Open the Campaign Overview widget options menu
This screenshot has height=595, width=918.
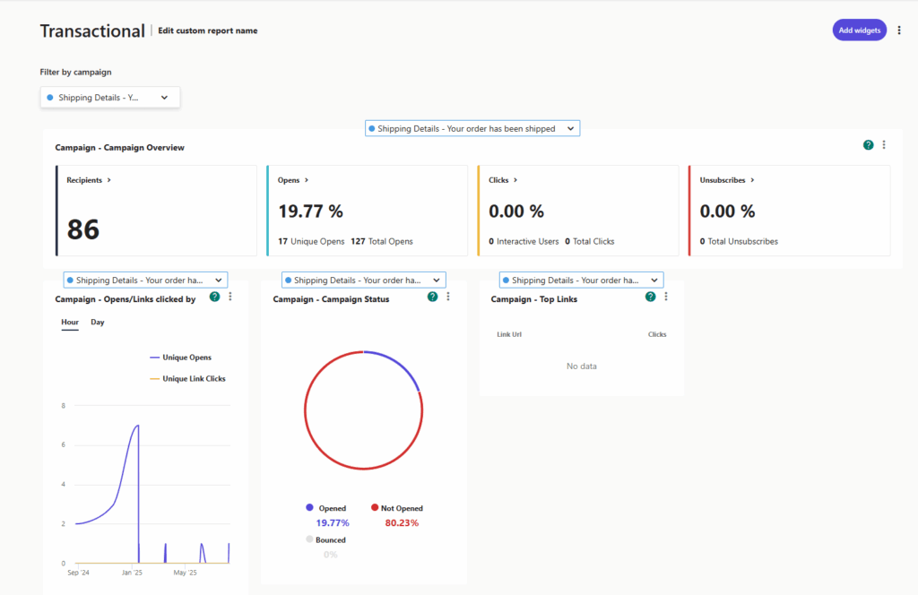pos(884,144)
